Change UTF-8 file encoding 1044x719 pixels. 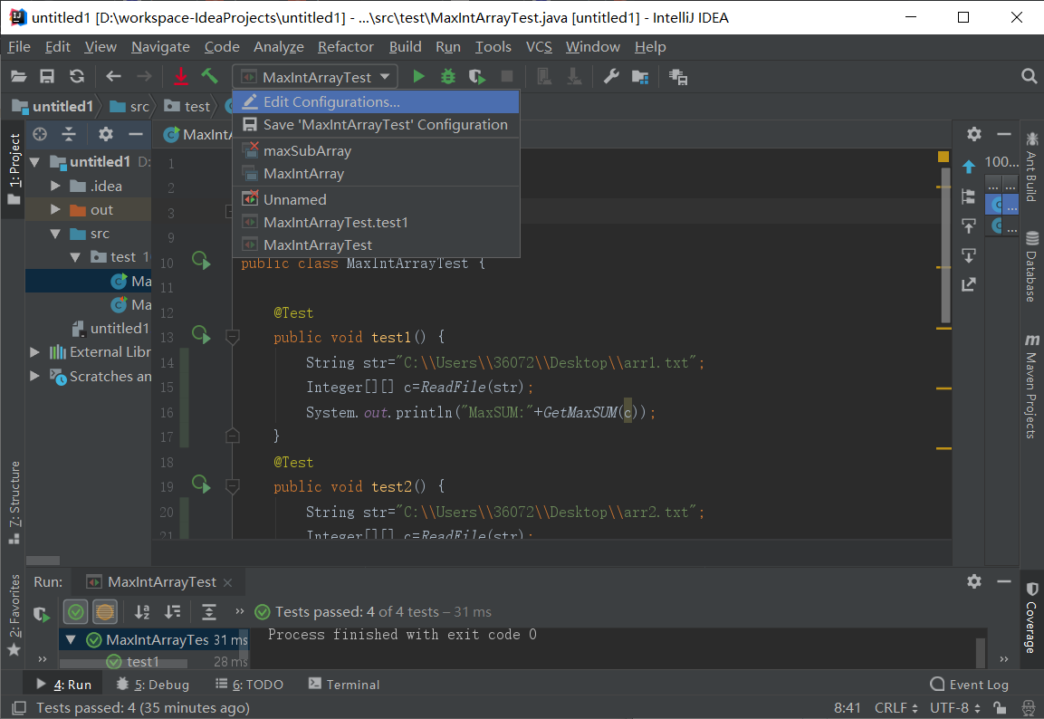[x=954, y=708]
